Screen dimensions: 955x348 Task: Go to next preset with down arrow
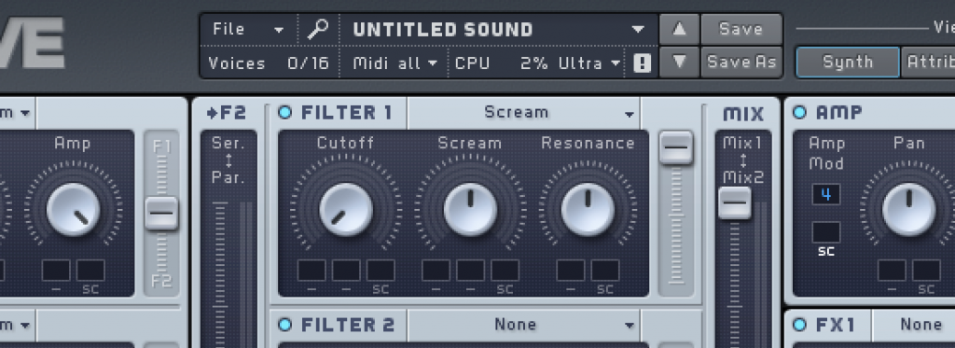[x=679, y=62]
